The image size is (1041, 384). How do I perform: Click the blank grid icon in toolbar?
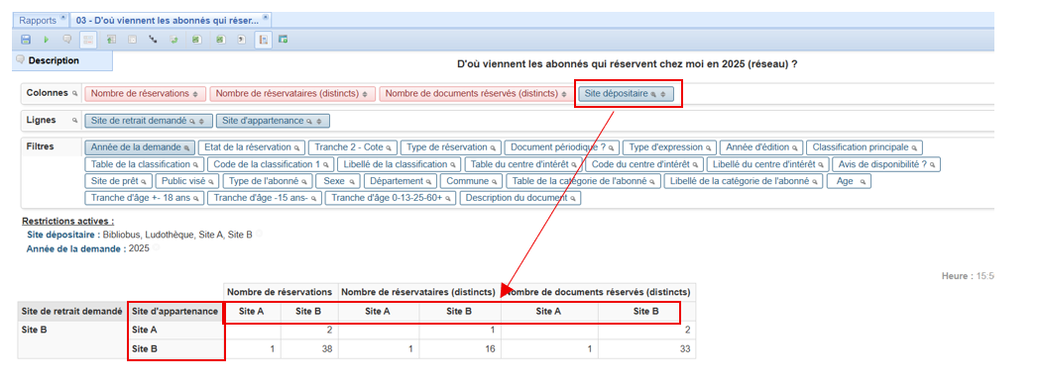click(x=132, y=40)
